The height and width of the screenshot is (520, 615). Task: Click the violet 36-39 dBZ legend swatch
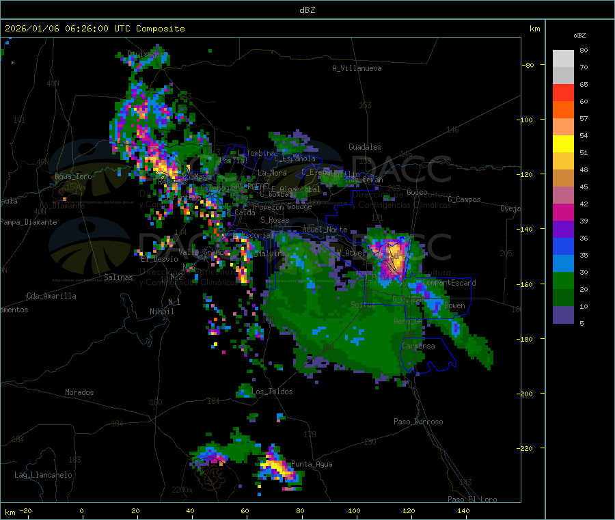[x=563, y=230]
